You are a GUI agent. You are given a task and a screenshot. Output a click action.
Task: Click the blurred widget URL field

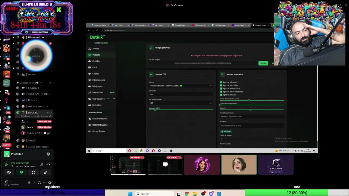point(203,63)
